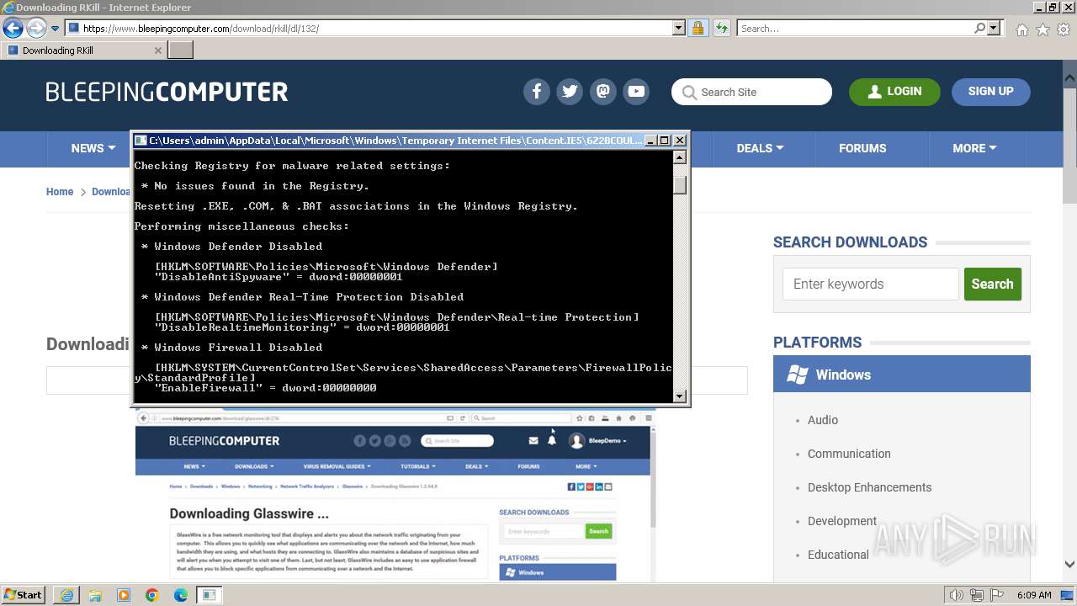The height and width of the screenshot is (606, 1077).
Task: Open File Explorer from the taskbar
Action: point(95,595)
